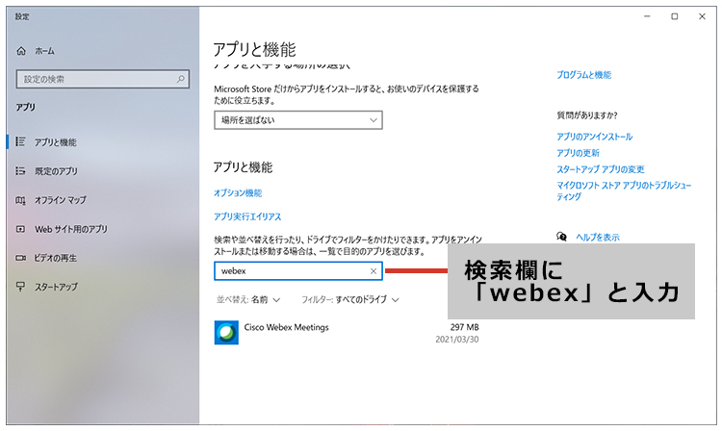Viewport: 722px width, 431px height.
Task: Go to the Home (ホーム) settings page
Action: (x=36, y=51)
